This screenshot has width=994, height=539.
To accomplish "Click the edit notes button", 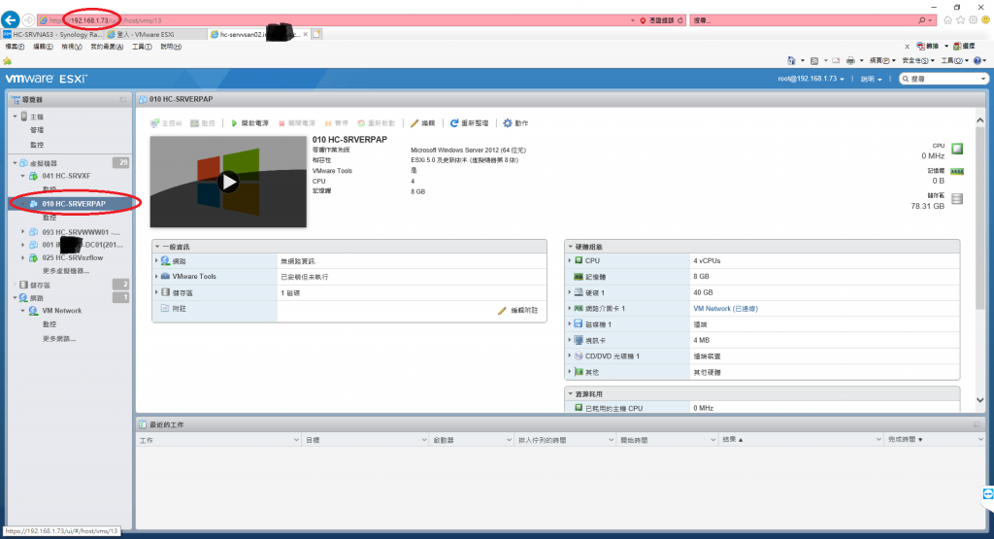I will 518,311.
